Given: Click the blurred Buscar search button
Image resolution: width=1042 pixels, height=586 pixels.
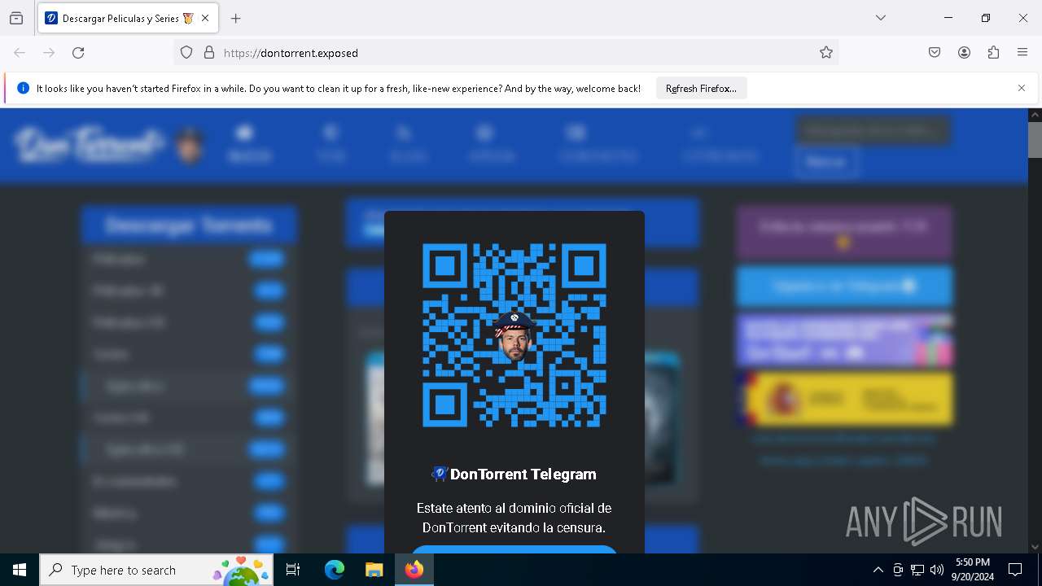Looking at the screenshot, I should point(826,161).
